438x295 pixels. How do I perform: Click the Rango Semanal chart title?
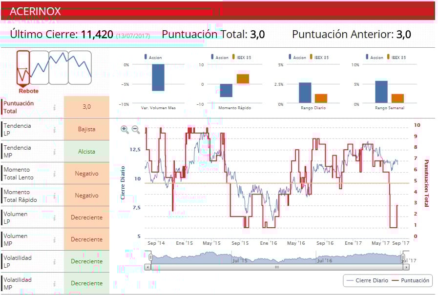[x=390, y=108]
